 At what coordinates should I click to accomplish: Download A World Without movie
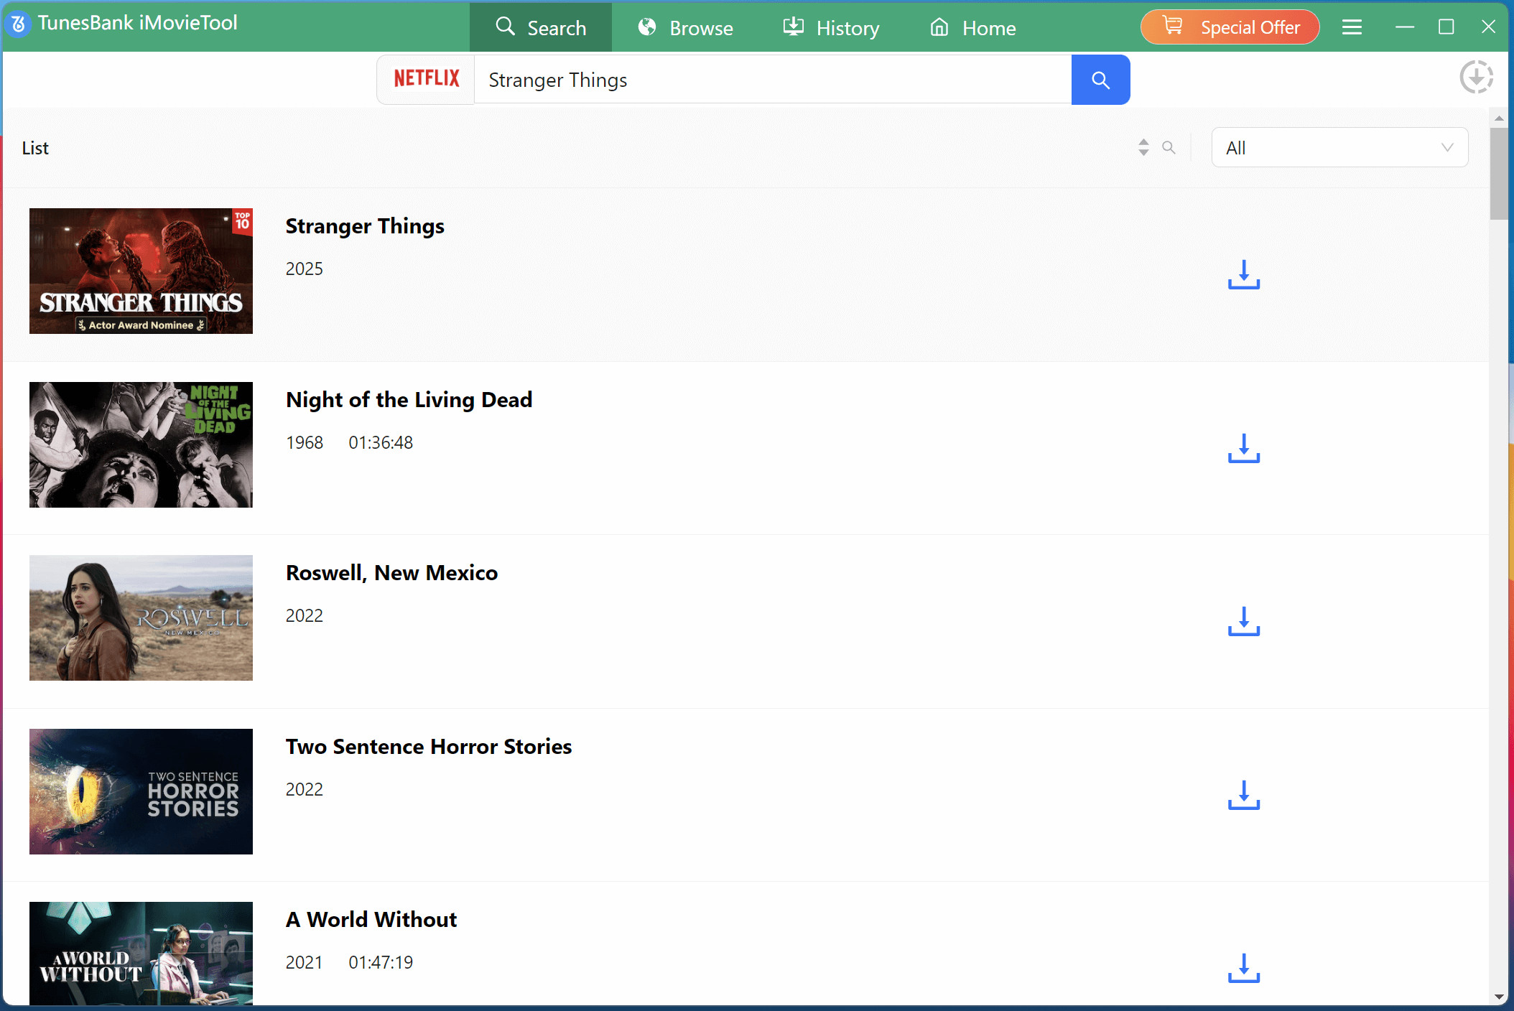pyautogui.click(x=1243, y=969)
